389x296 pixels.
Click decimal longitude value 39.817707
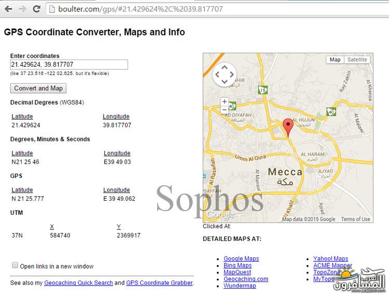(117, 125)
